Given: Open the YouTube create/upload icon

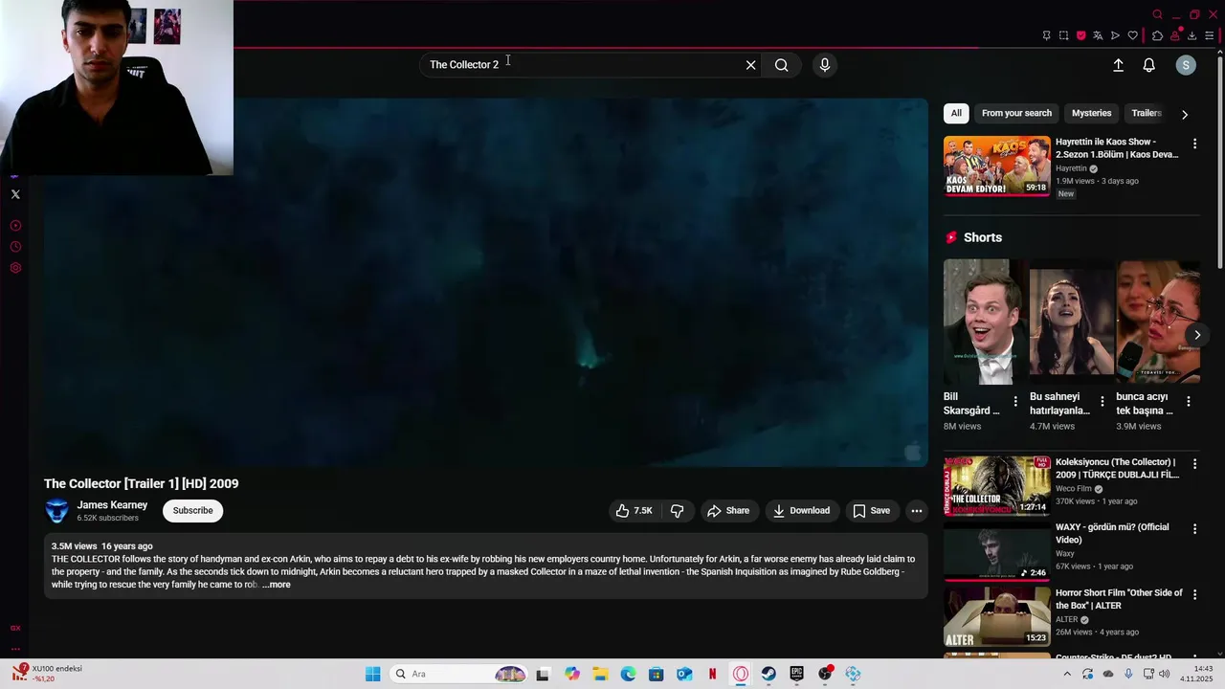Looking at the screenshot, I should tap(1118, 65).
